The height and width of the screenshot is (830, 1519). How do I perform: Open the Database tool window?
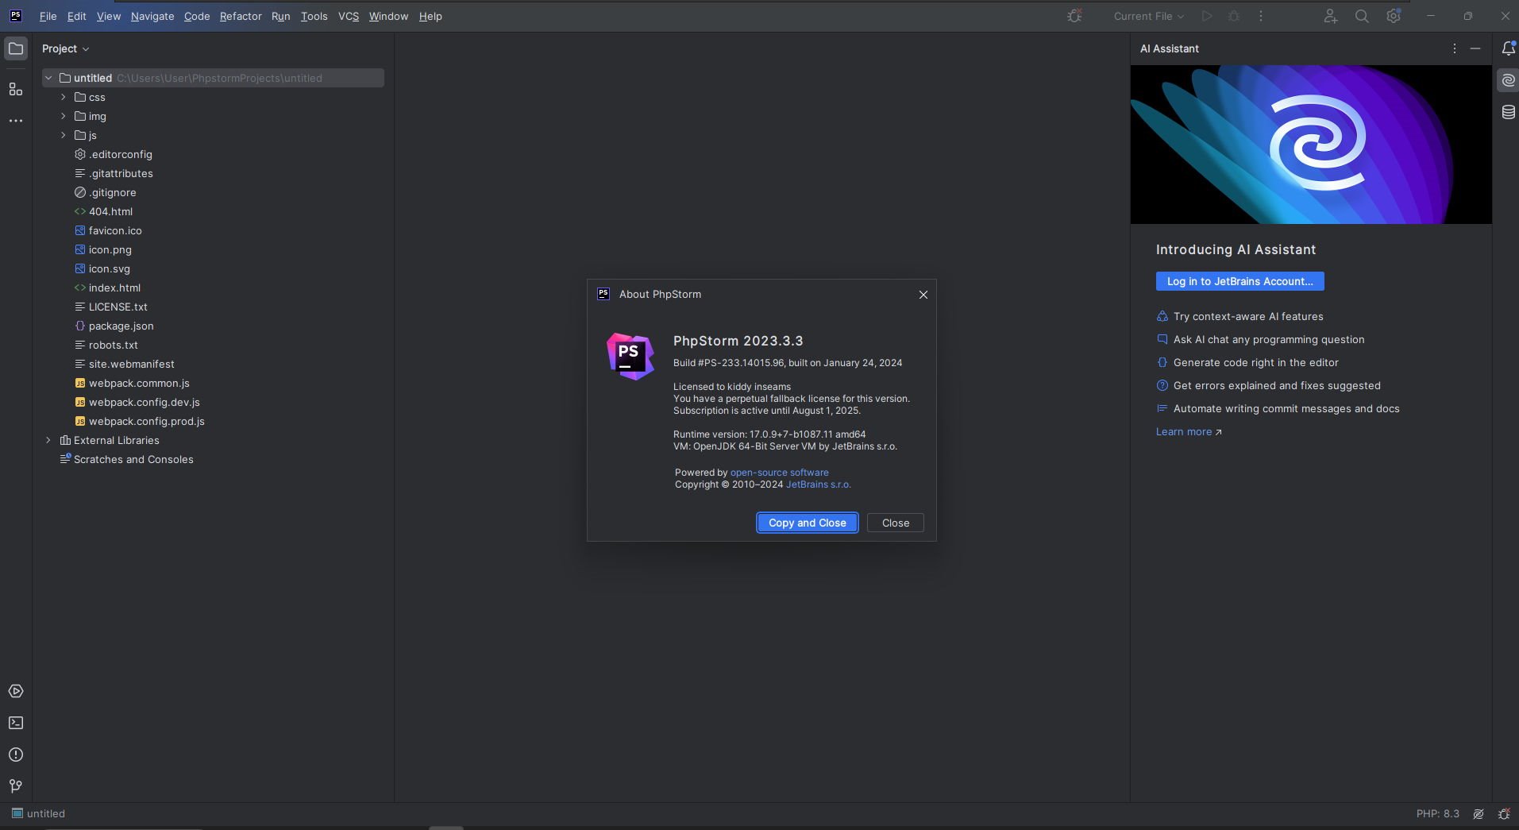click(1508, 112)
